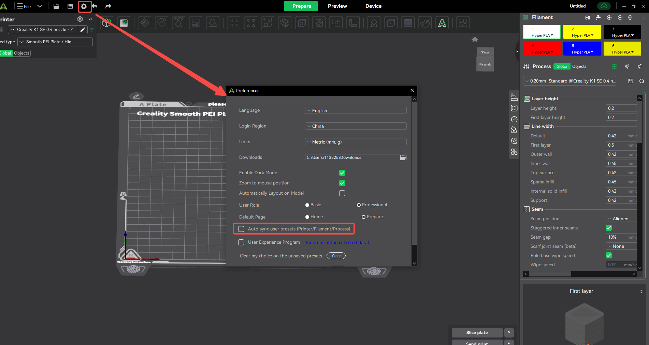Click the home view icon in viewport
The width and height of the screenshot is (649, 345).
click(x=475, y=40)
